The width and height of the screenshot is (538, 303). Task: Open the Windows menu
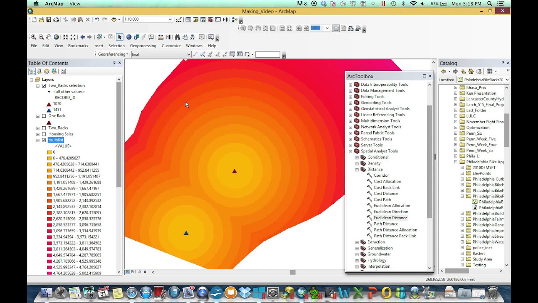[x=194, y=46]
